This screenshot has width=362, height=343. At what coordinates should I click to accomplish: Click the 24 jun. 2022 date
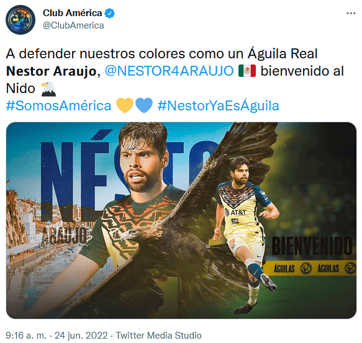pyautogui.click(x=81, y=336)
